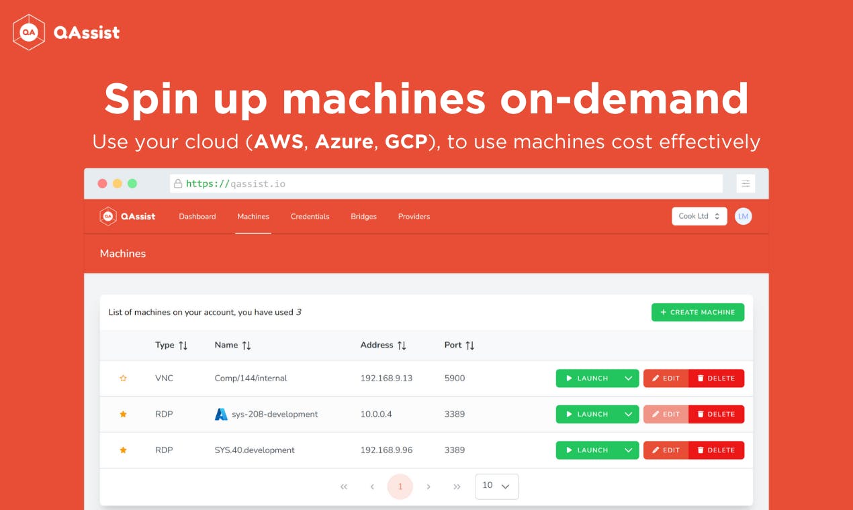Go to last page of the list

(457, 487)
